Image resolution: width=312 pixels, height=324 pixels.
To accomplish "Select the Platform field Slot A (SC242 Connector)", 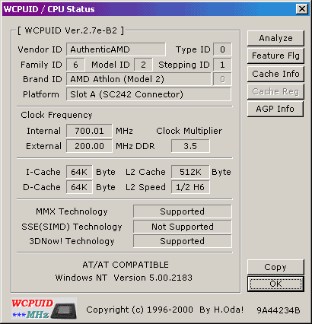I will pyautogui.click(x=148, y=94).
